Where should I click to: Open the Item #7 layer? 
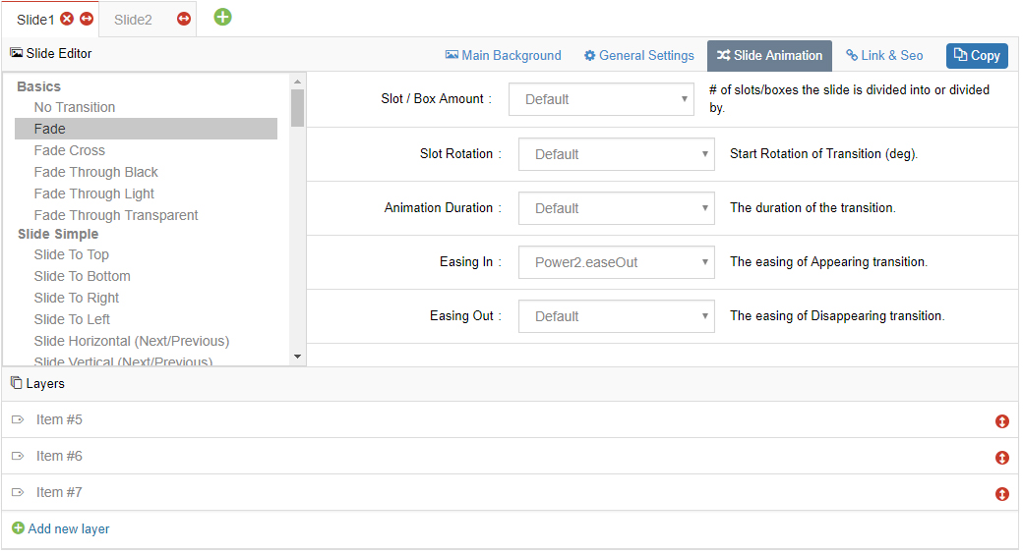pyautogui.click(x=59, y=493)
